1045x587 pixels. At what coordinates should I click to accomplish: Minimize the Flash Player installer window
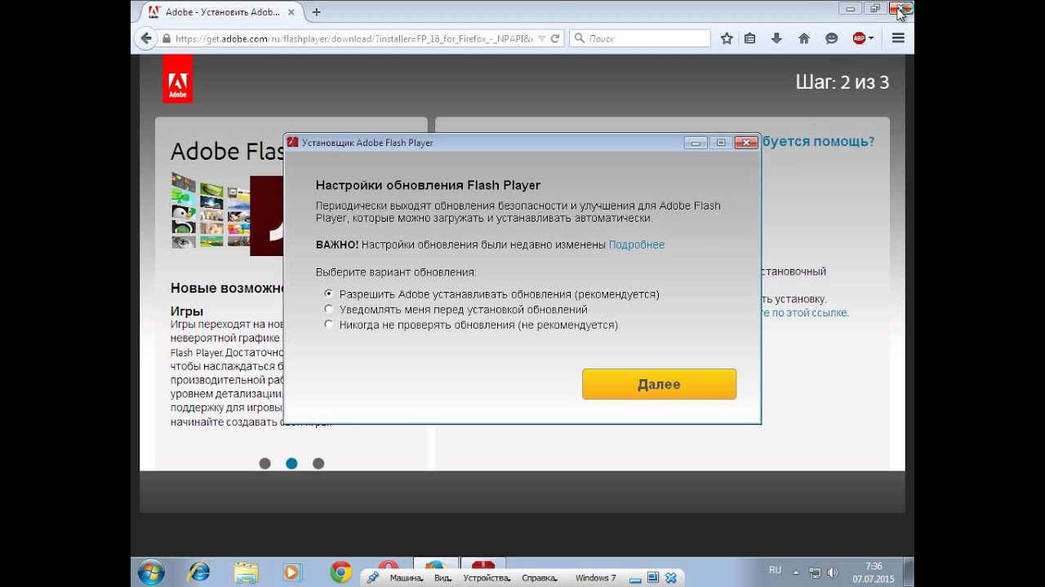pos(696,143)
